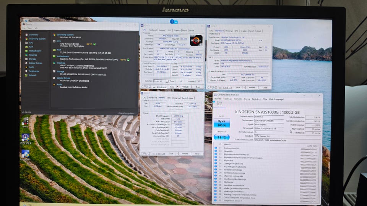Open Tools dropdown arrow in CPU tab window

click(177, 87)
